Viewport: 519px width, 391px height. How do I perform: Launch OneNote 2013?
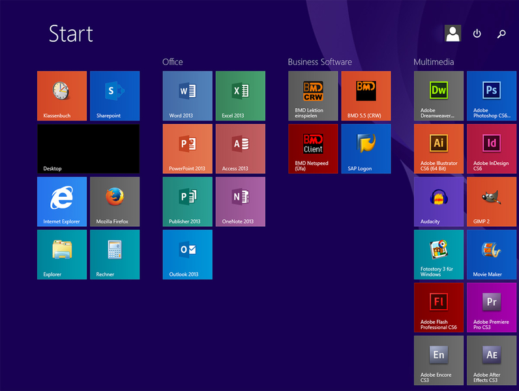pyautogui.click(x=241, y=202)
